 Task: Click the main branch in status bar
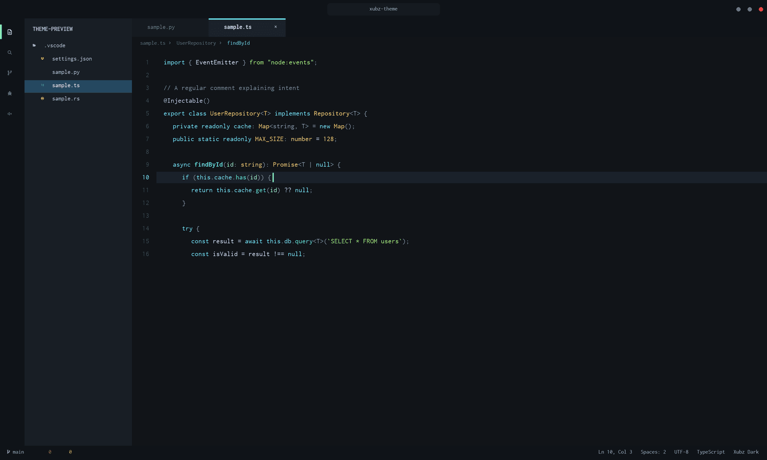coord(15,452)
